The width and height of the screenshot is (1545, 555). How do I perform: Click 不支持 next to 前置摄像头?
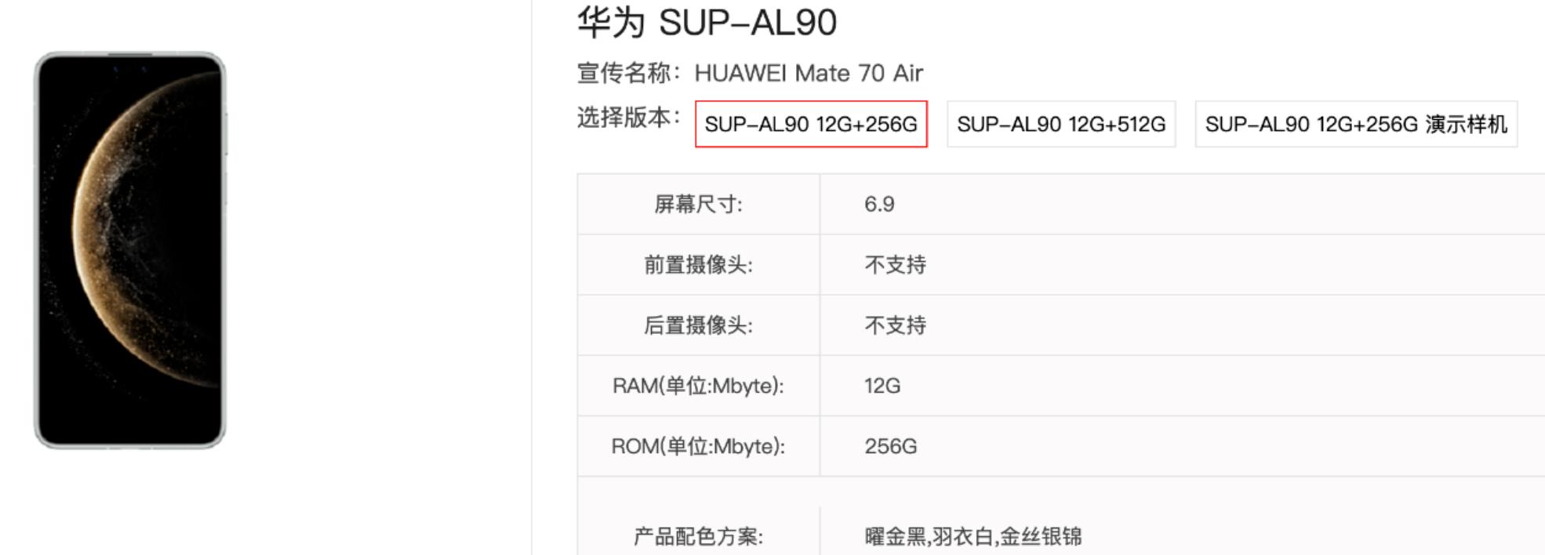pyautogui.click(x=892, y=264)
